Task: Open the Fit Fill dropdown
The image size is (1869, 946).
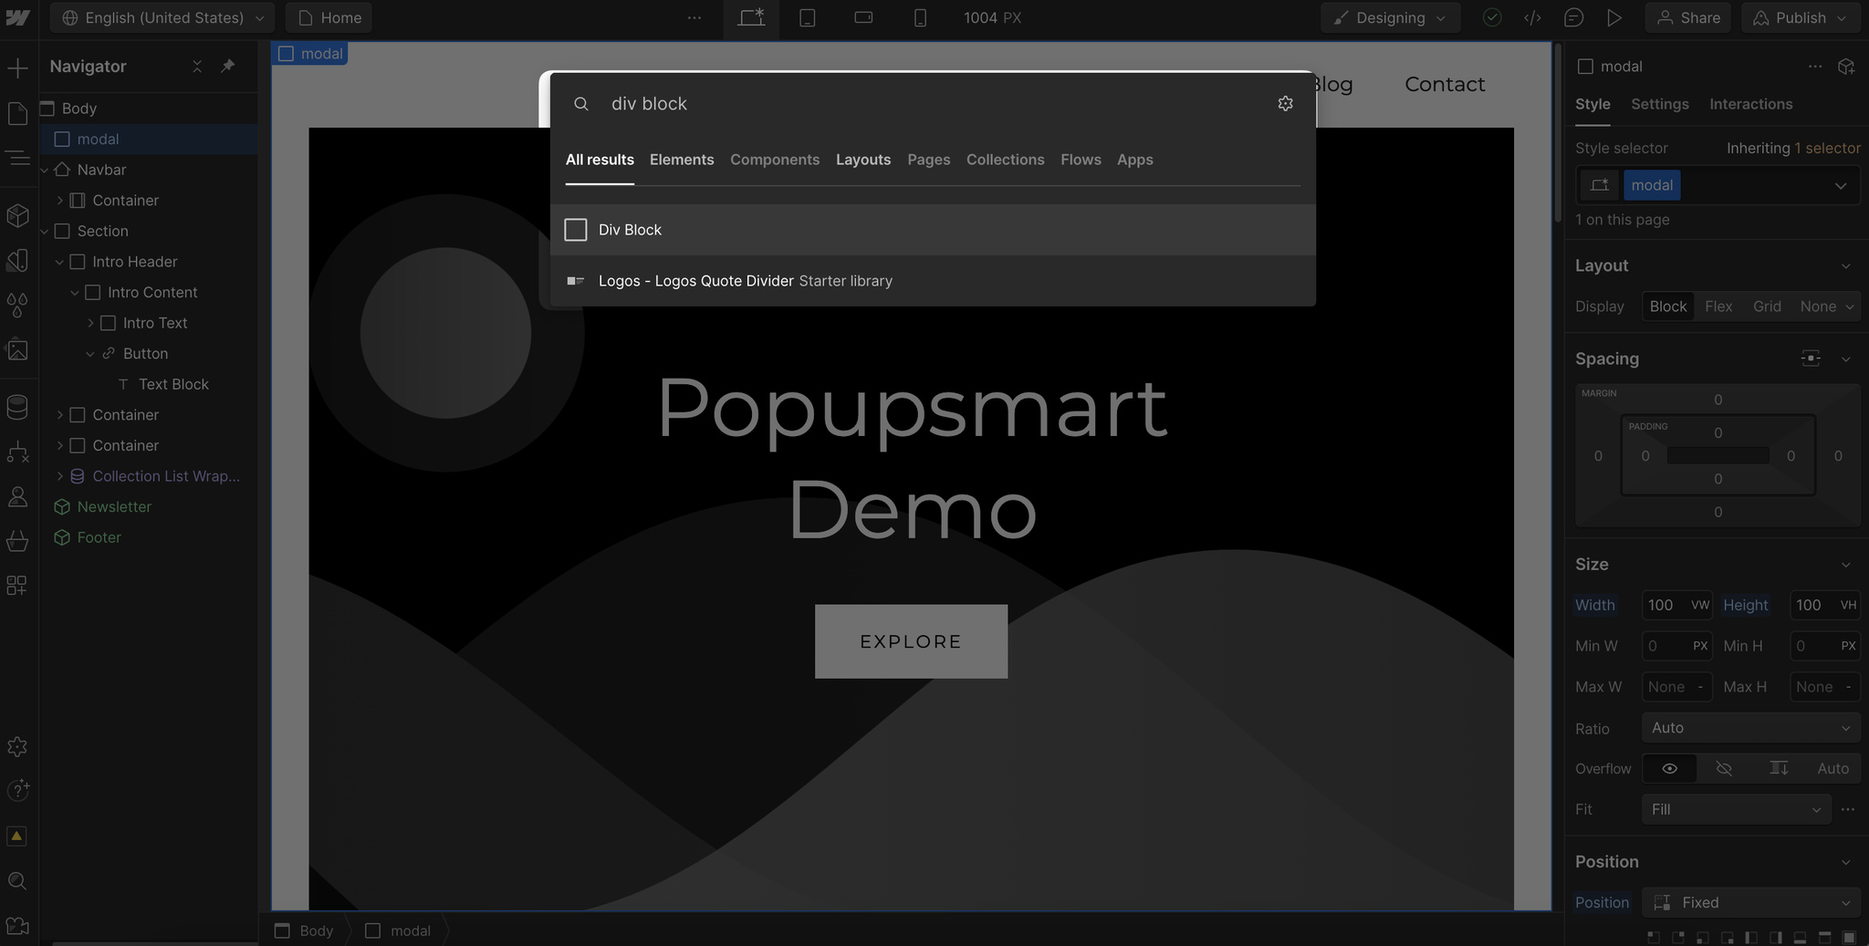Action: coord(1736,810)
